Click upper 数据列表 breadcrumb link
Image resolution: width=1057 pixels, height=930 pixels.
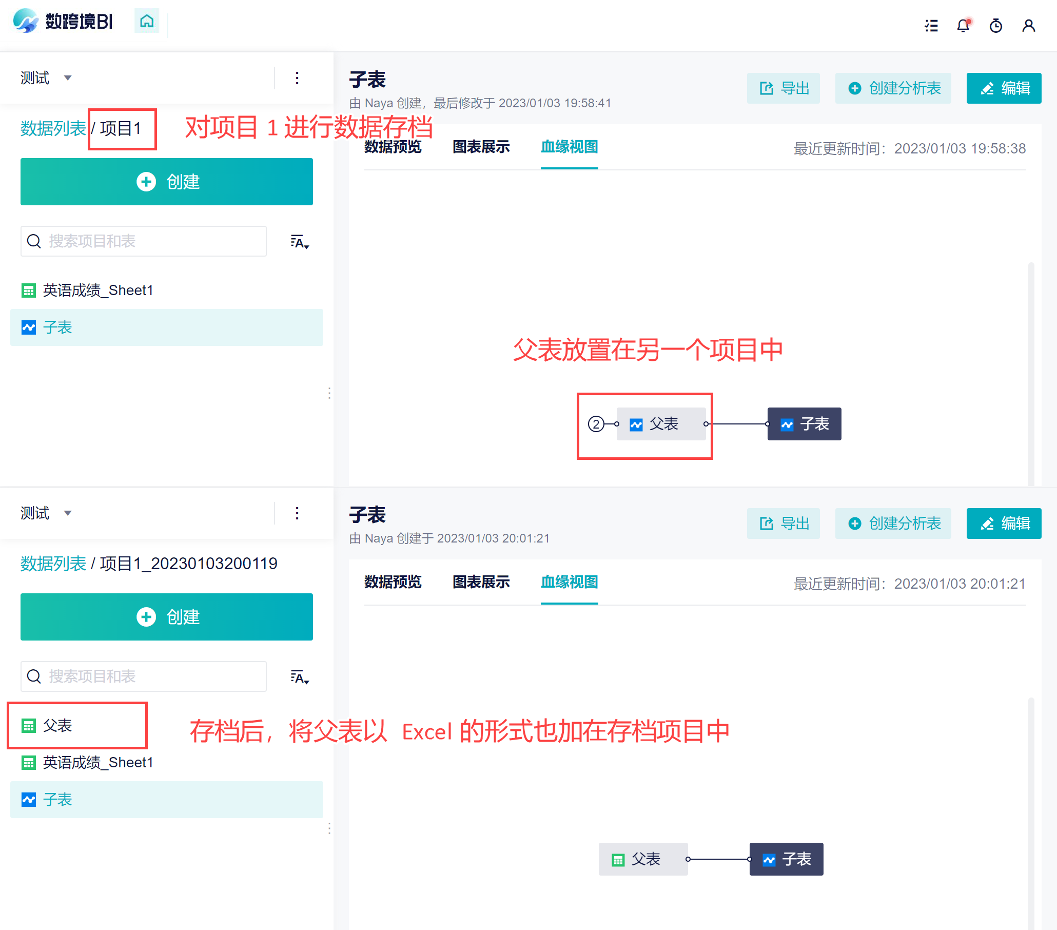(x=53, y=128)
